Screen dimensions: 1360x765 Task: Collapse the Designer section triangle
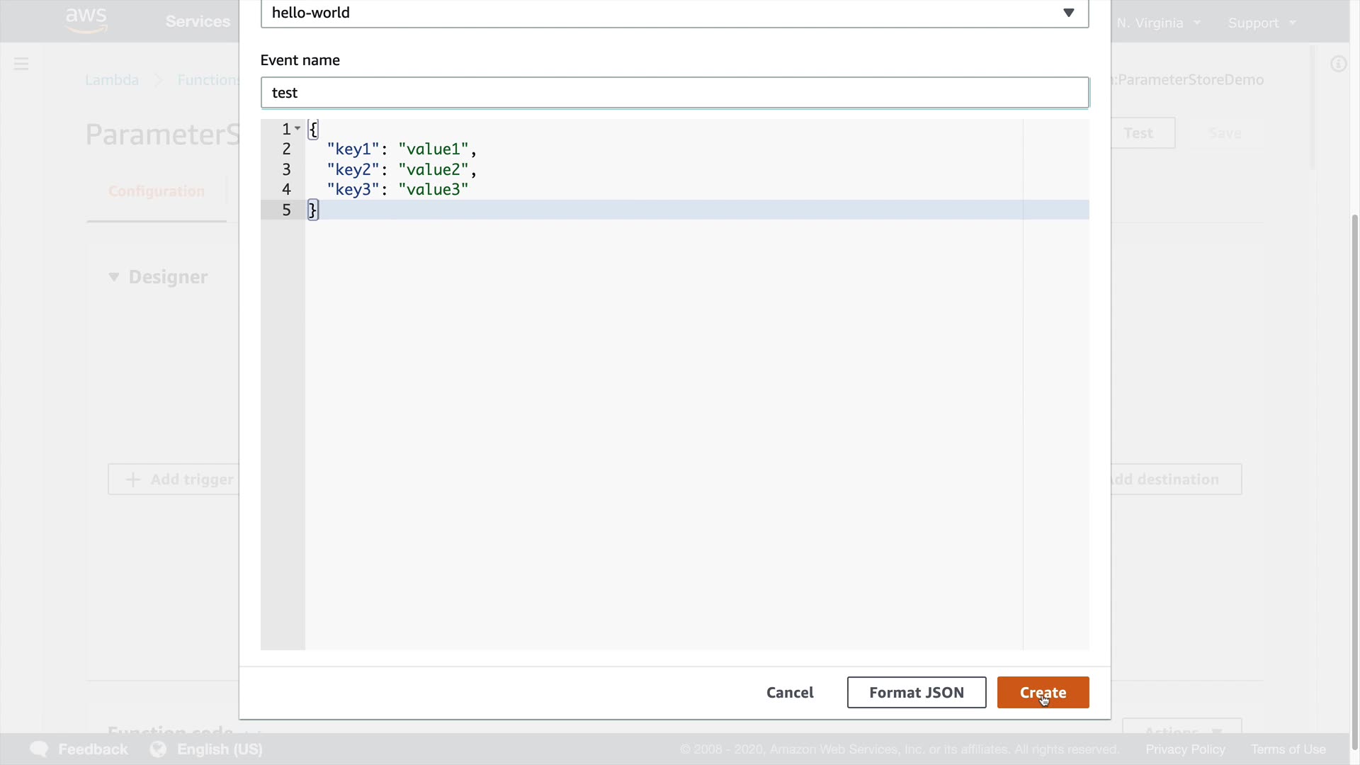113,277
